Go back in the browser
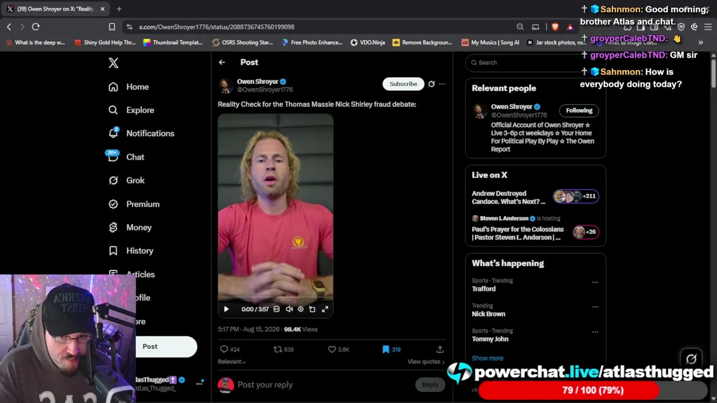Image resolution: width=717 pixels, height=403 pixels. 9,27
